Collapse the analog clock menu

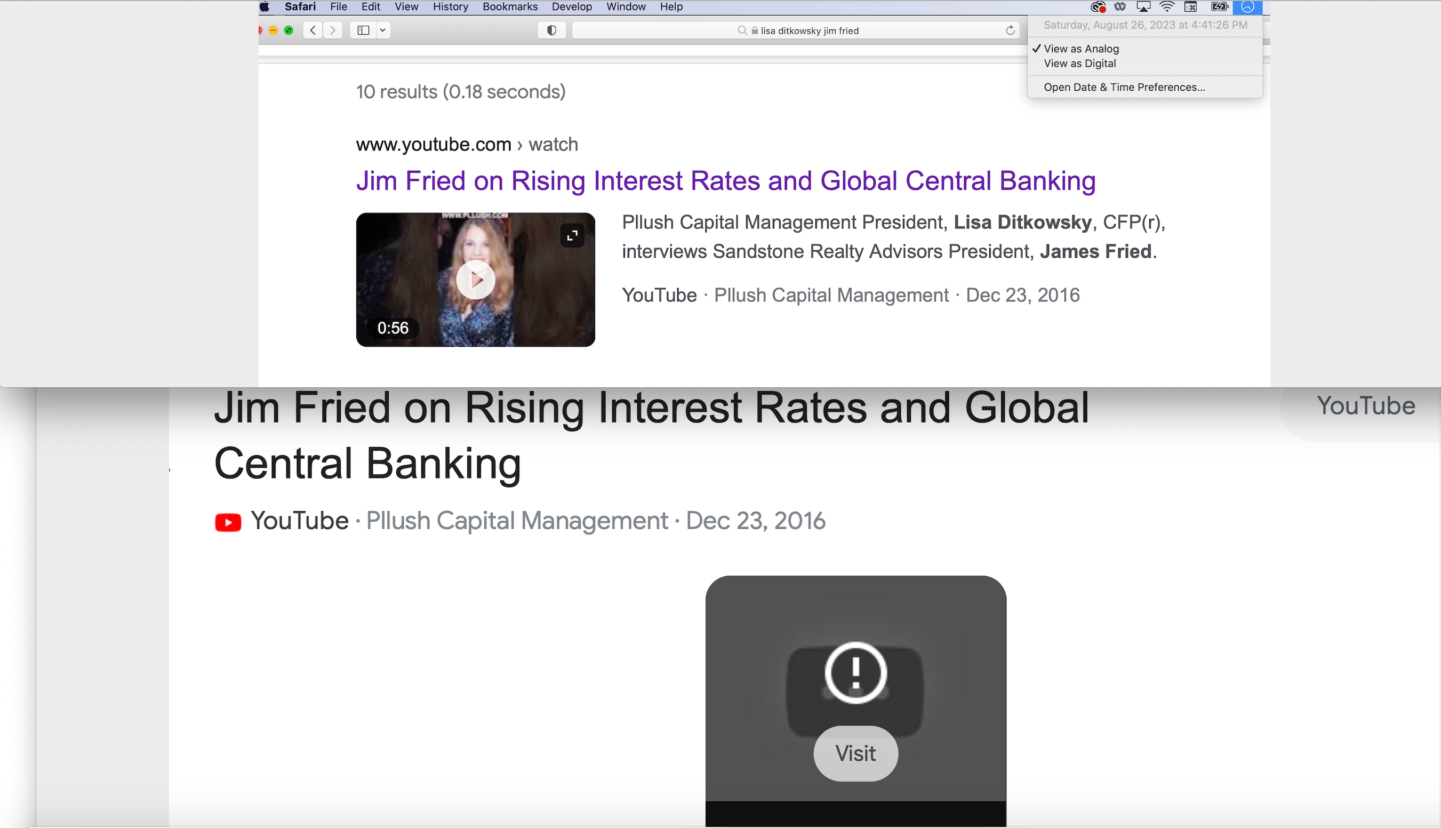(1247, 7)
